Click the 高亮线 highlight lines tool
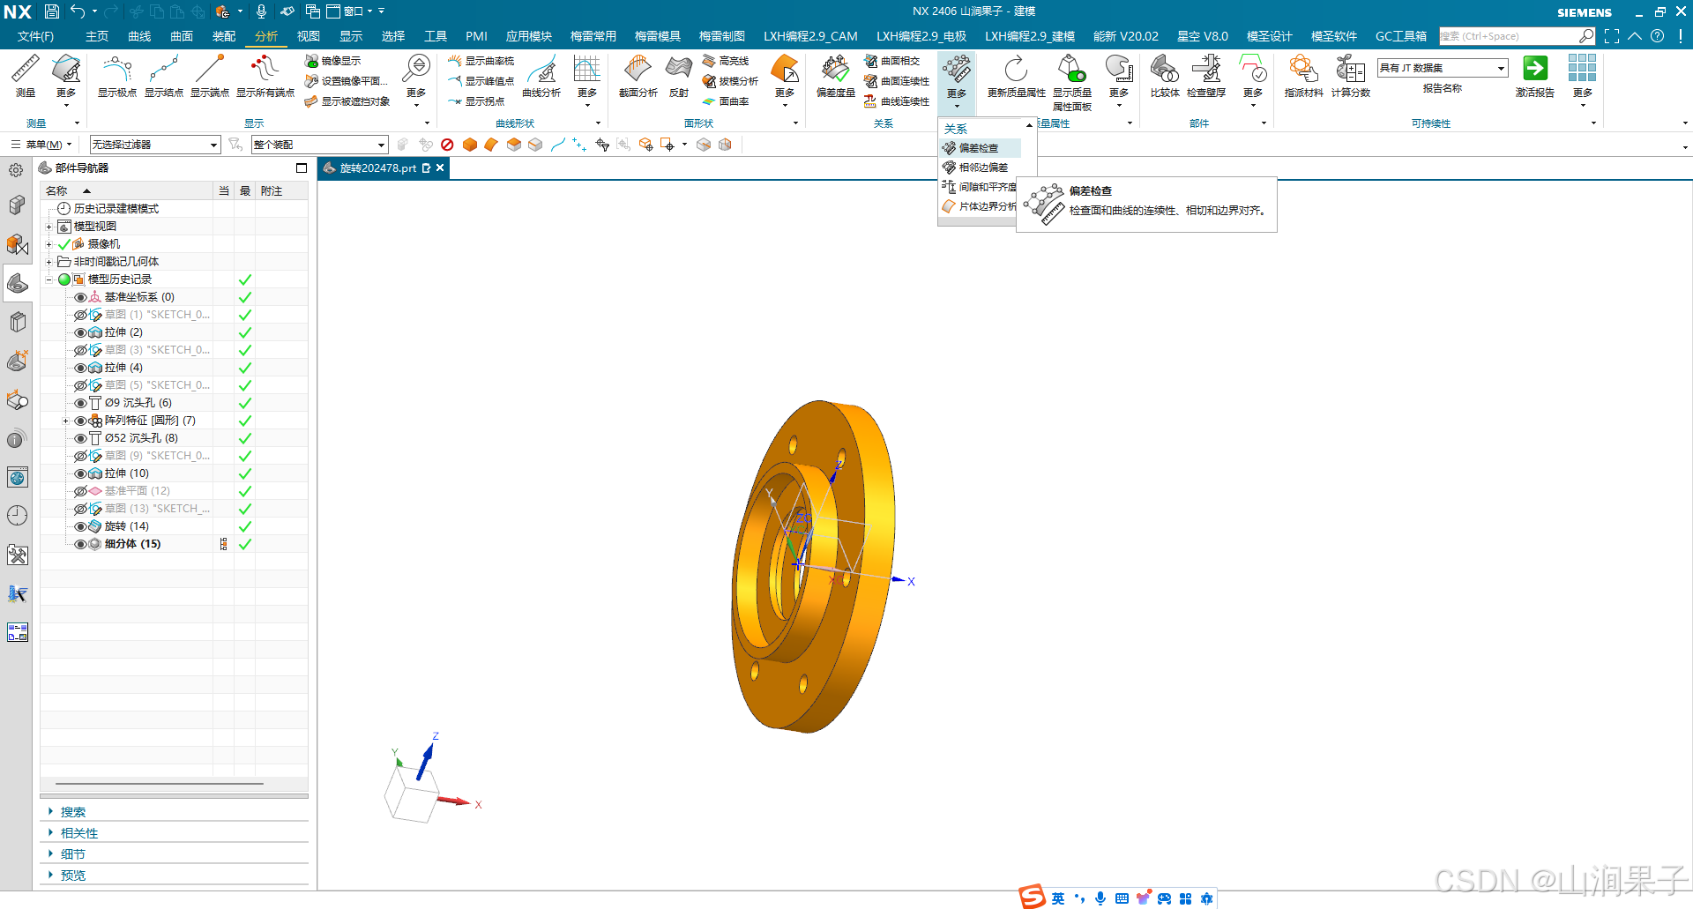Screen dimensions: 1693x909 click(726, 61)
